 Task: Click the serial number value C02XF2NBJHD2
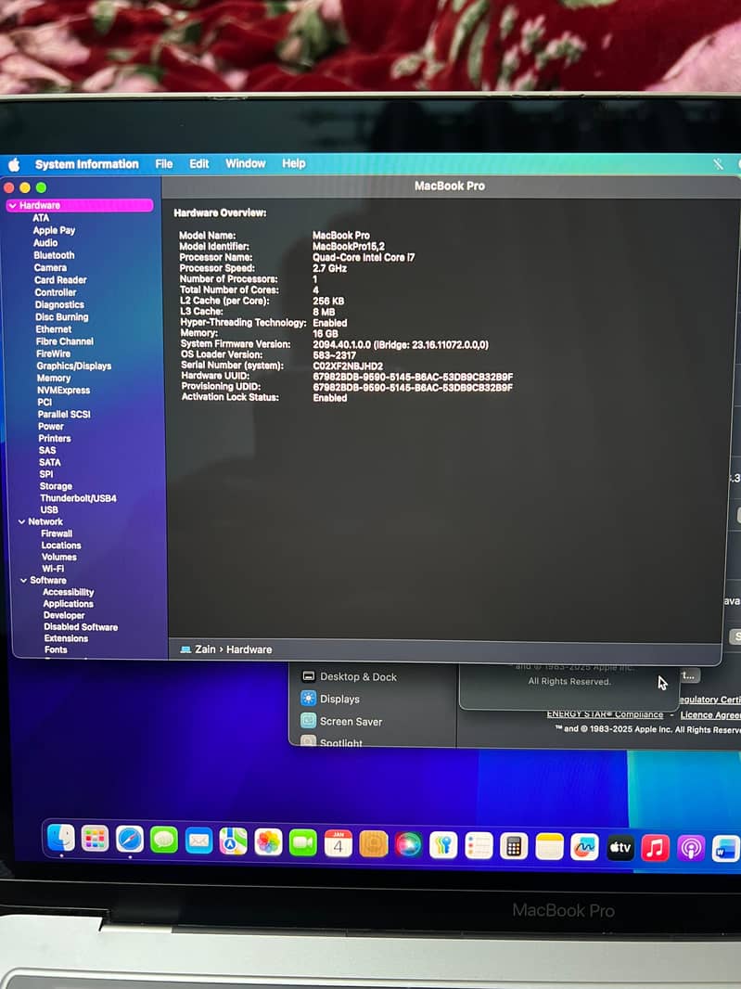coord(348,366)
